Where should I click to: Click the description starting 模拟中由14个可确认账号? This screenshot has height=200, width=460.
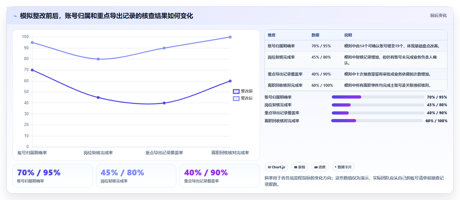tap(392, 46)
